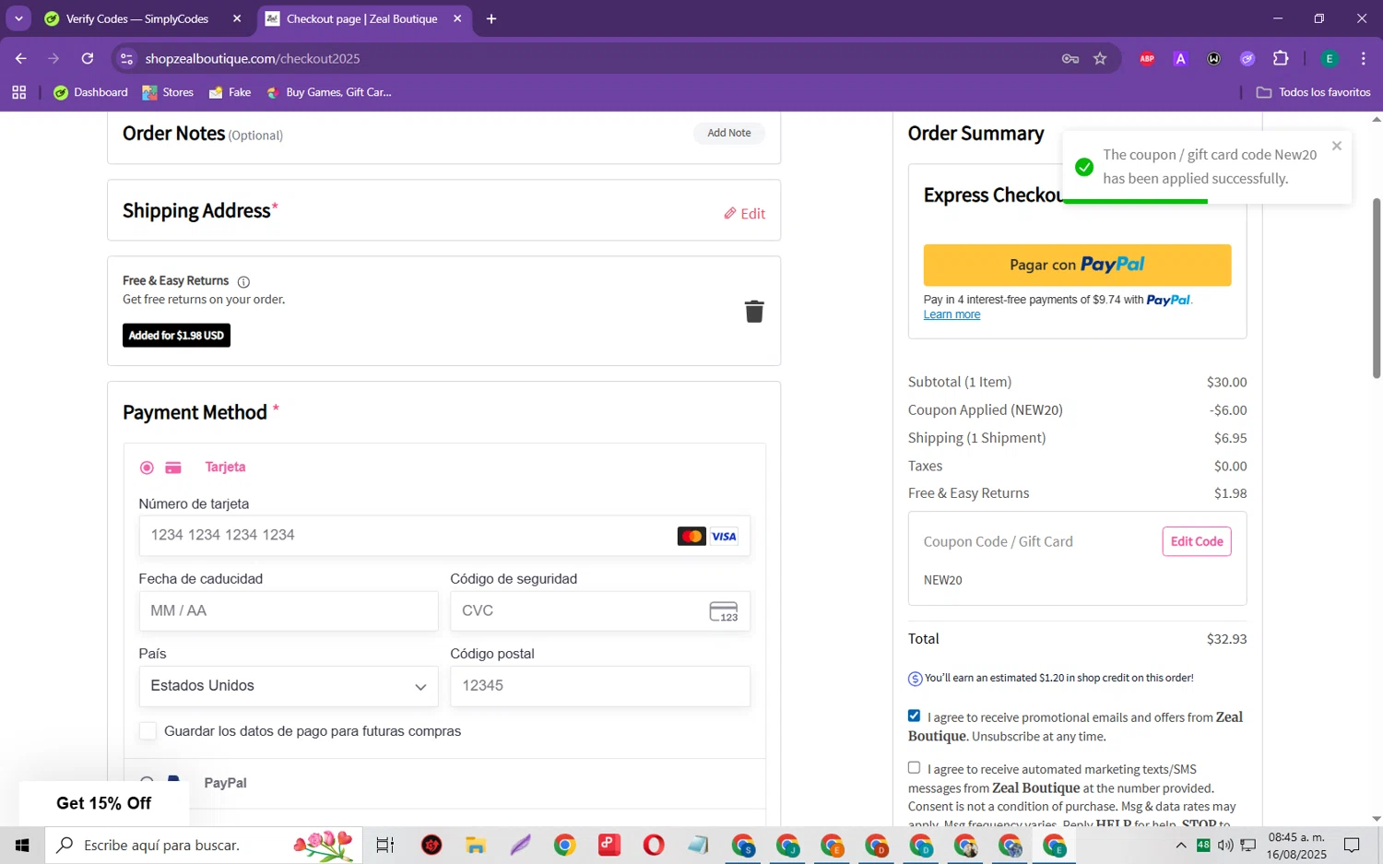Click the round W extension icon
Screen dimensions: 1383x864
tap(1213, 58)
